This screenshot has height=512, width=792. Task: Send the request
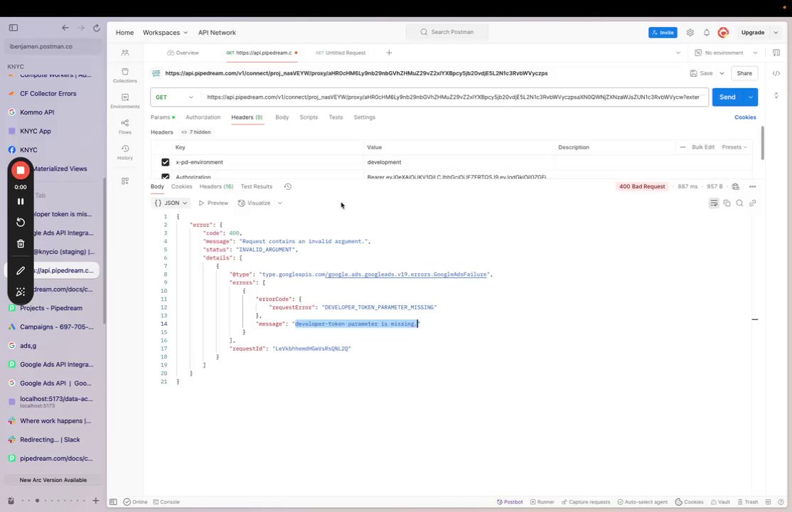tap(727, 97)
